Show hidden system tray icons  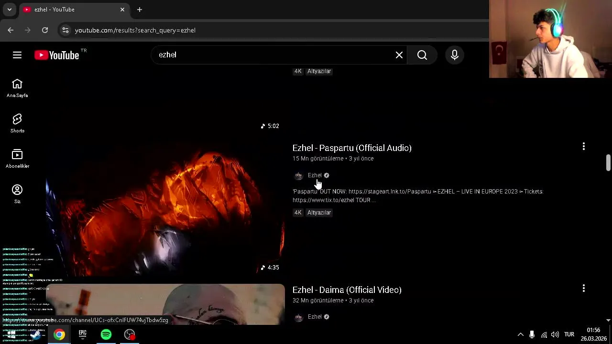(521, 334)
